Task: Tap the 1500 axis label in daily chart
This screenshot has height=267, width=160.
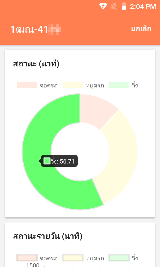Action: click(x=33, y=265)
